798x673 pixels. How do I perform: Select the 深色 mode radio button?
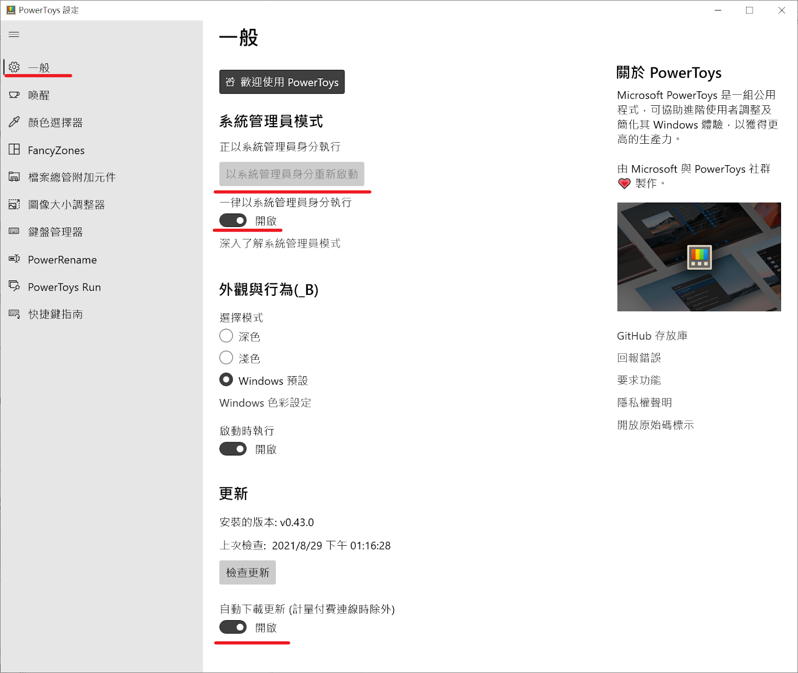pyautogui.click(x=226, y=336)
